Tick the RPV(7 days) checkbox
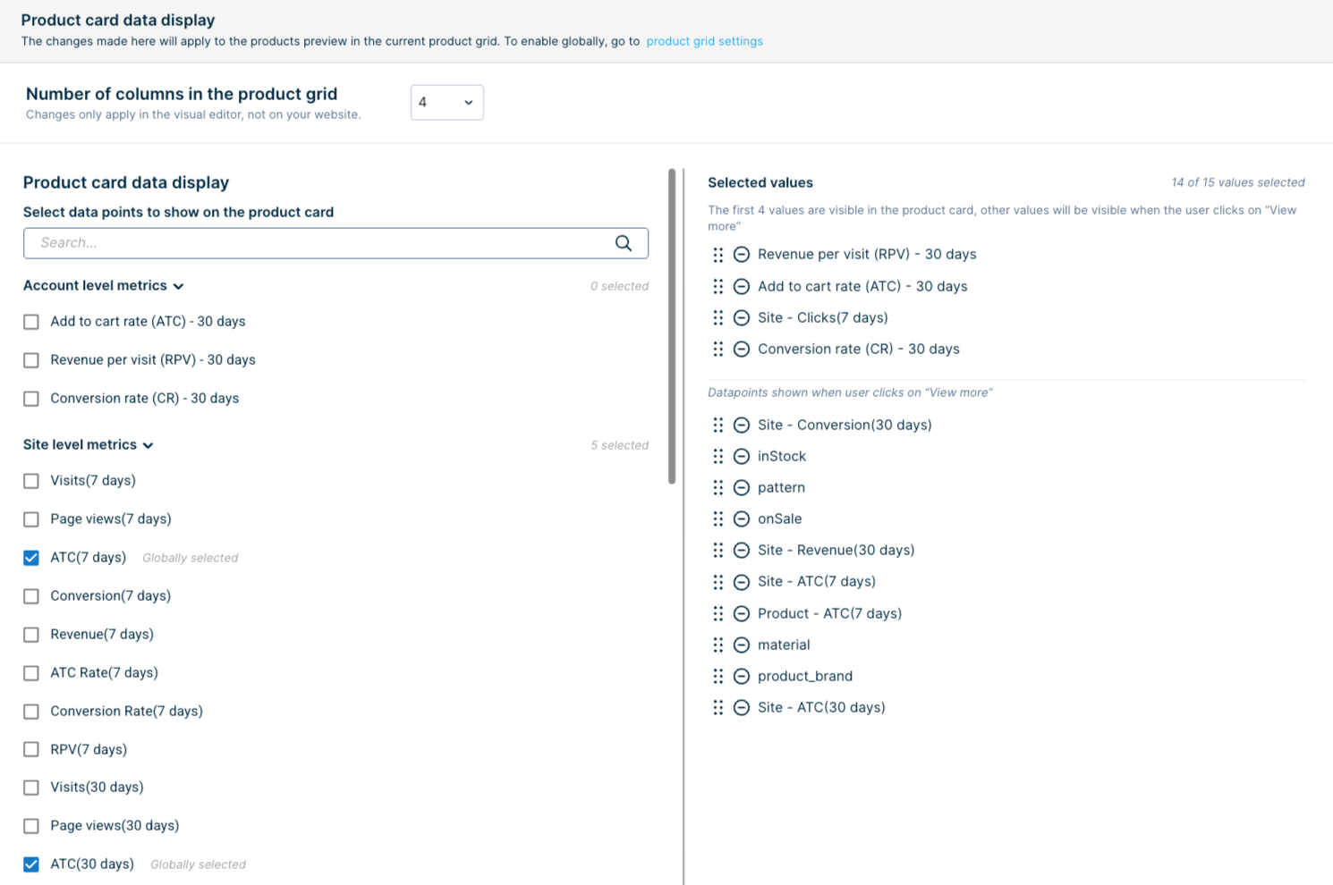Screen dimensions: 1333x885 31,749
